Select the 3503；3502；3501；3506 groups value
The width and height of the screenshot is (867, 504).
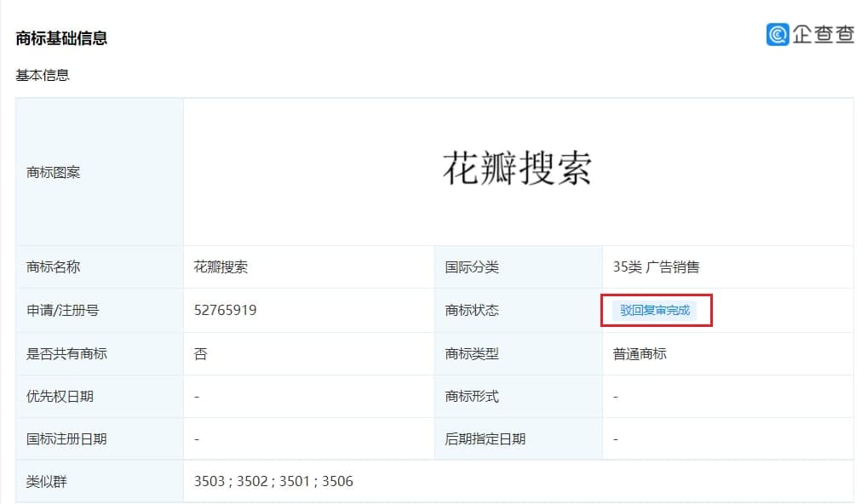point(273,481)
